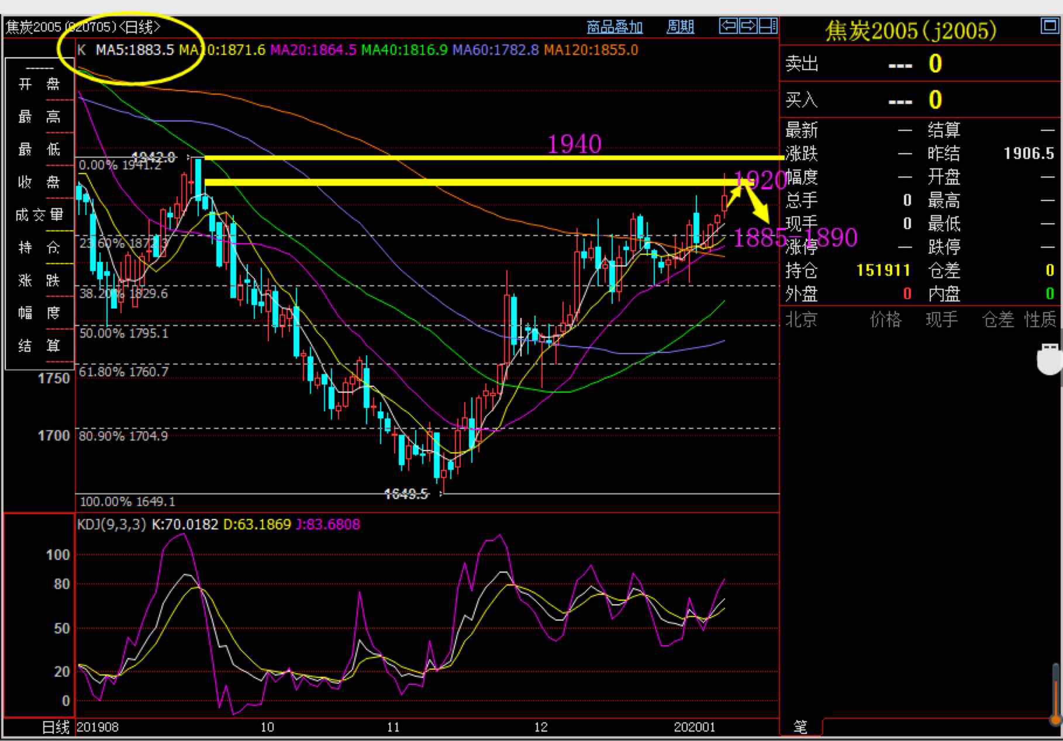This screenshot has height=741, width=1063.
Task: Click the 1750 price axis label
Action: coord(54,379)
